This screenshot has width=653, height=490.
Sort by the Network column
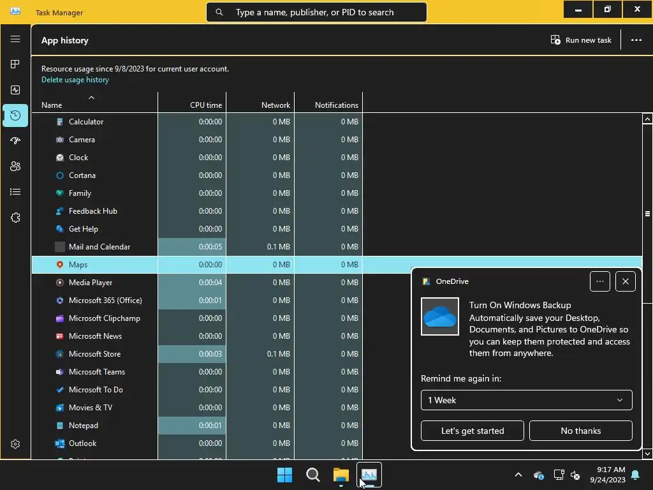pos(260,103)
